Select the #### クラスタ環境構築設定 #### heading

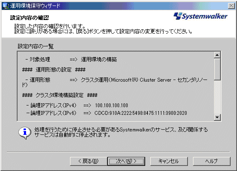pyautogui.click(x=60, y=95)
